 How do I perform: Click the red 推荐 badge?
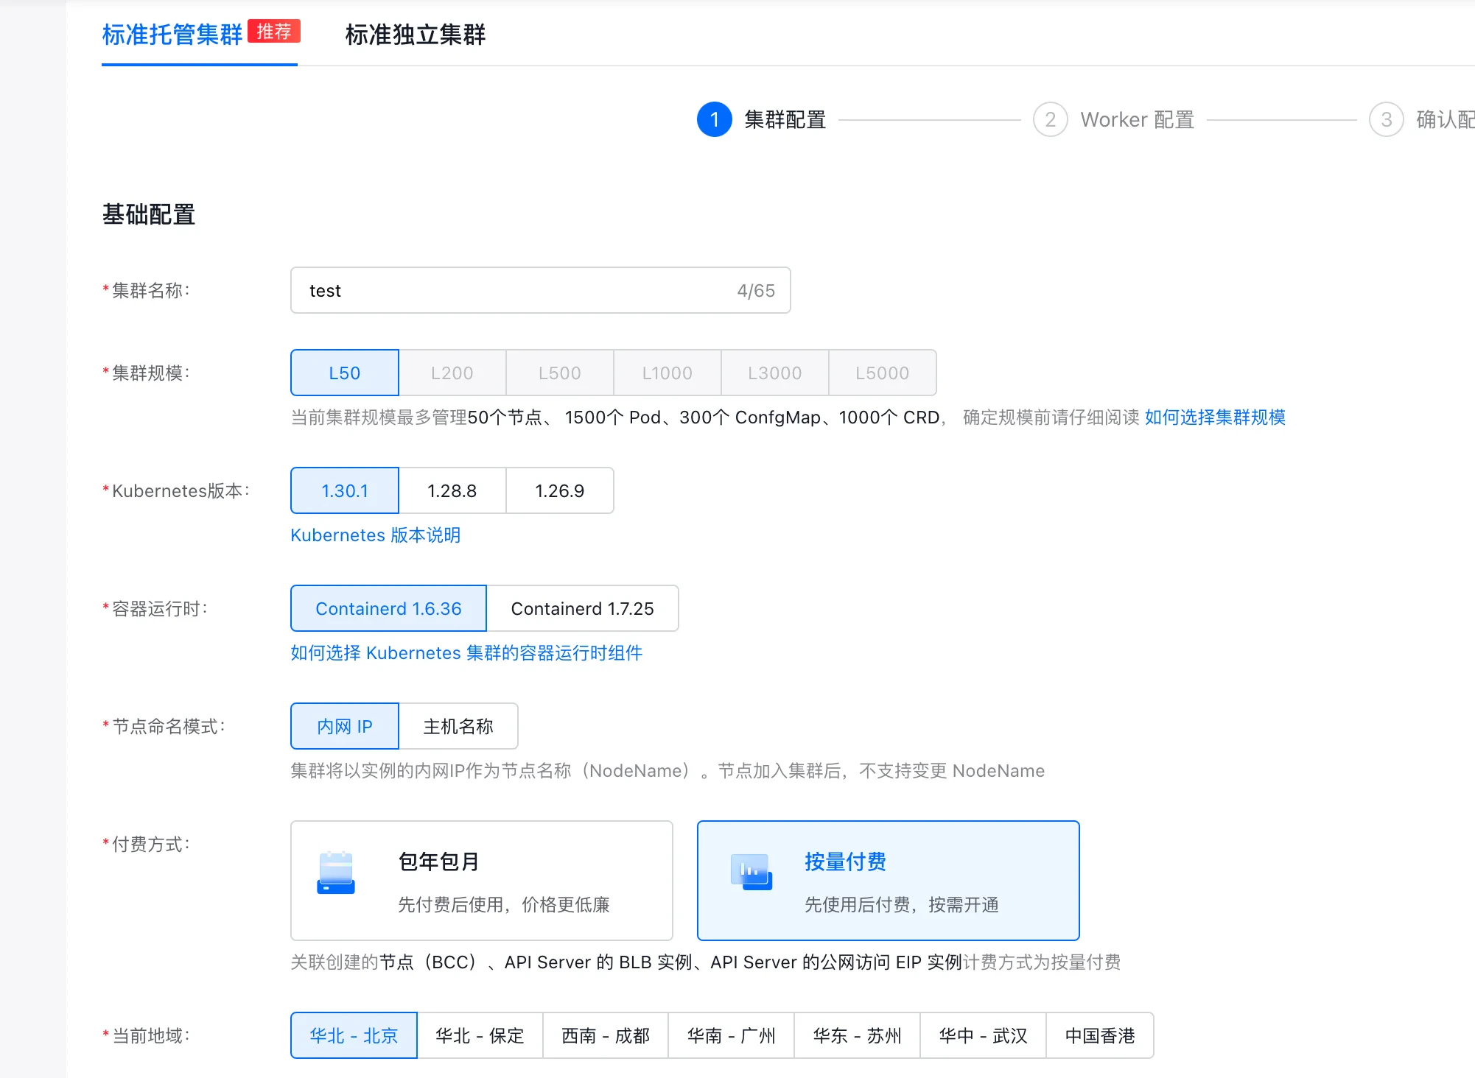pos(273,32)
